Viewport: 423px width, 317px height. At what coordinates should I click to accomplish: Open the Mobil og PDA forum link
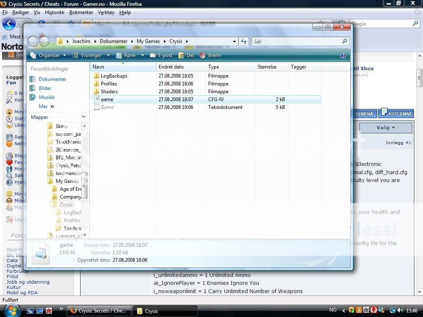click(22, 293)
